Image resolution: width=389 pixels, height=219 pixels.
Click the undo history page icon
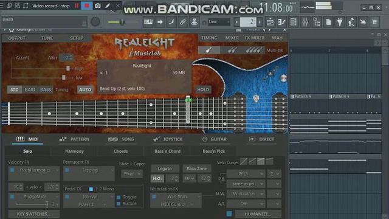pyautogui.click(x=328, y=22)
